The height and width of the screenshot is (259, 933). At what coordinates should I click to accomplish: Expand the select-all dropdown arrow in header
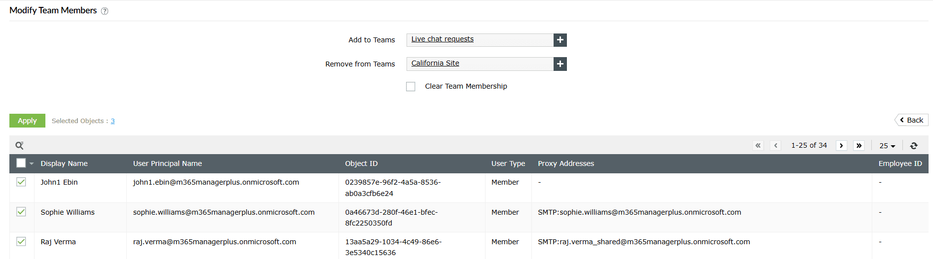pos(32,163)
